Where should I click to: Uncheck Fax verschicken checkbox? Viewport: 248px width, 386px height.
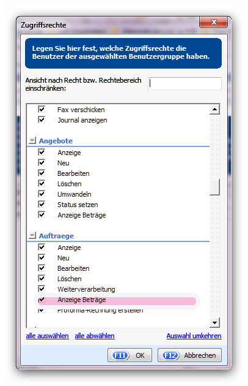coord(42,109)
